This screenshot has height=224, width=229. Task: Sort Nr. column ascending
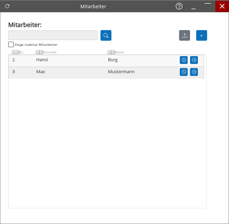[13, 52]
